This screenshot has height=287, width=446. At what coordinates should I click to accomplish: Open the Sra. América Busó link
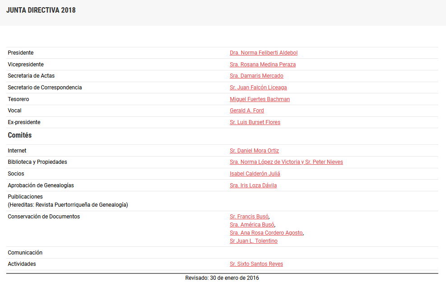251,225
